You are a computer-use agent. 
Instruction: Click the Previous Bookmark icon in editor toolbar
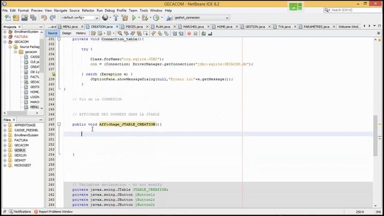154,34
